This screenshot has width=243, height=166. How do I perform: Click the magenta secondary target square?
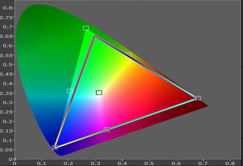107,130
